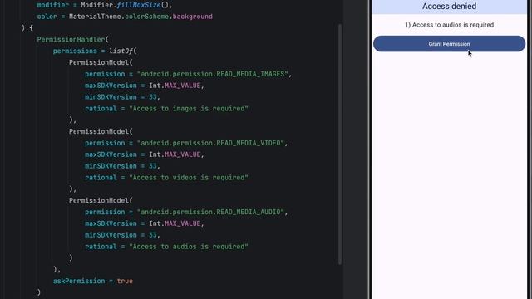
Task: Click PermissionModel( above READ_MEDIA_AUDIO
Action: (x=101, y=200)
